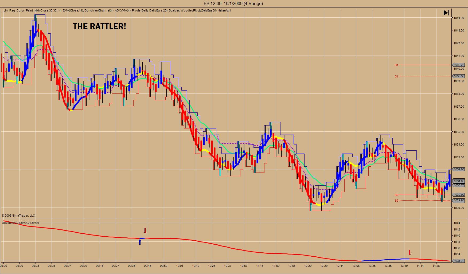Click the 10:12 time axis label
Screen dimensions: 468x274
[196, 266]
